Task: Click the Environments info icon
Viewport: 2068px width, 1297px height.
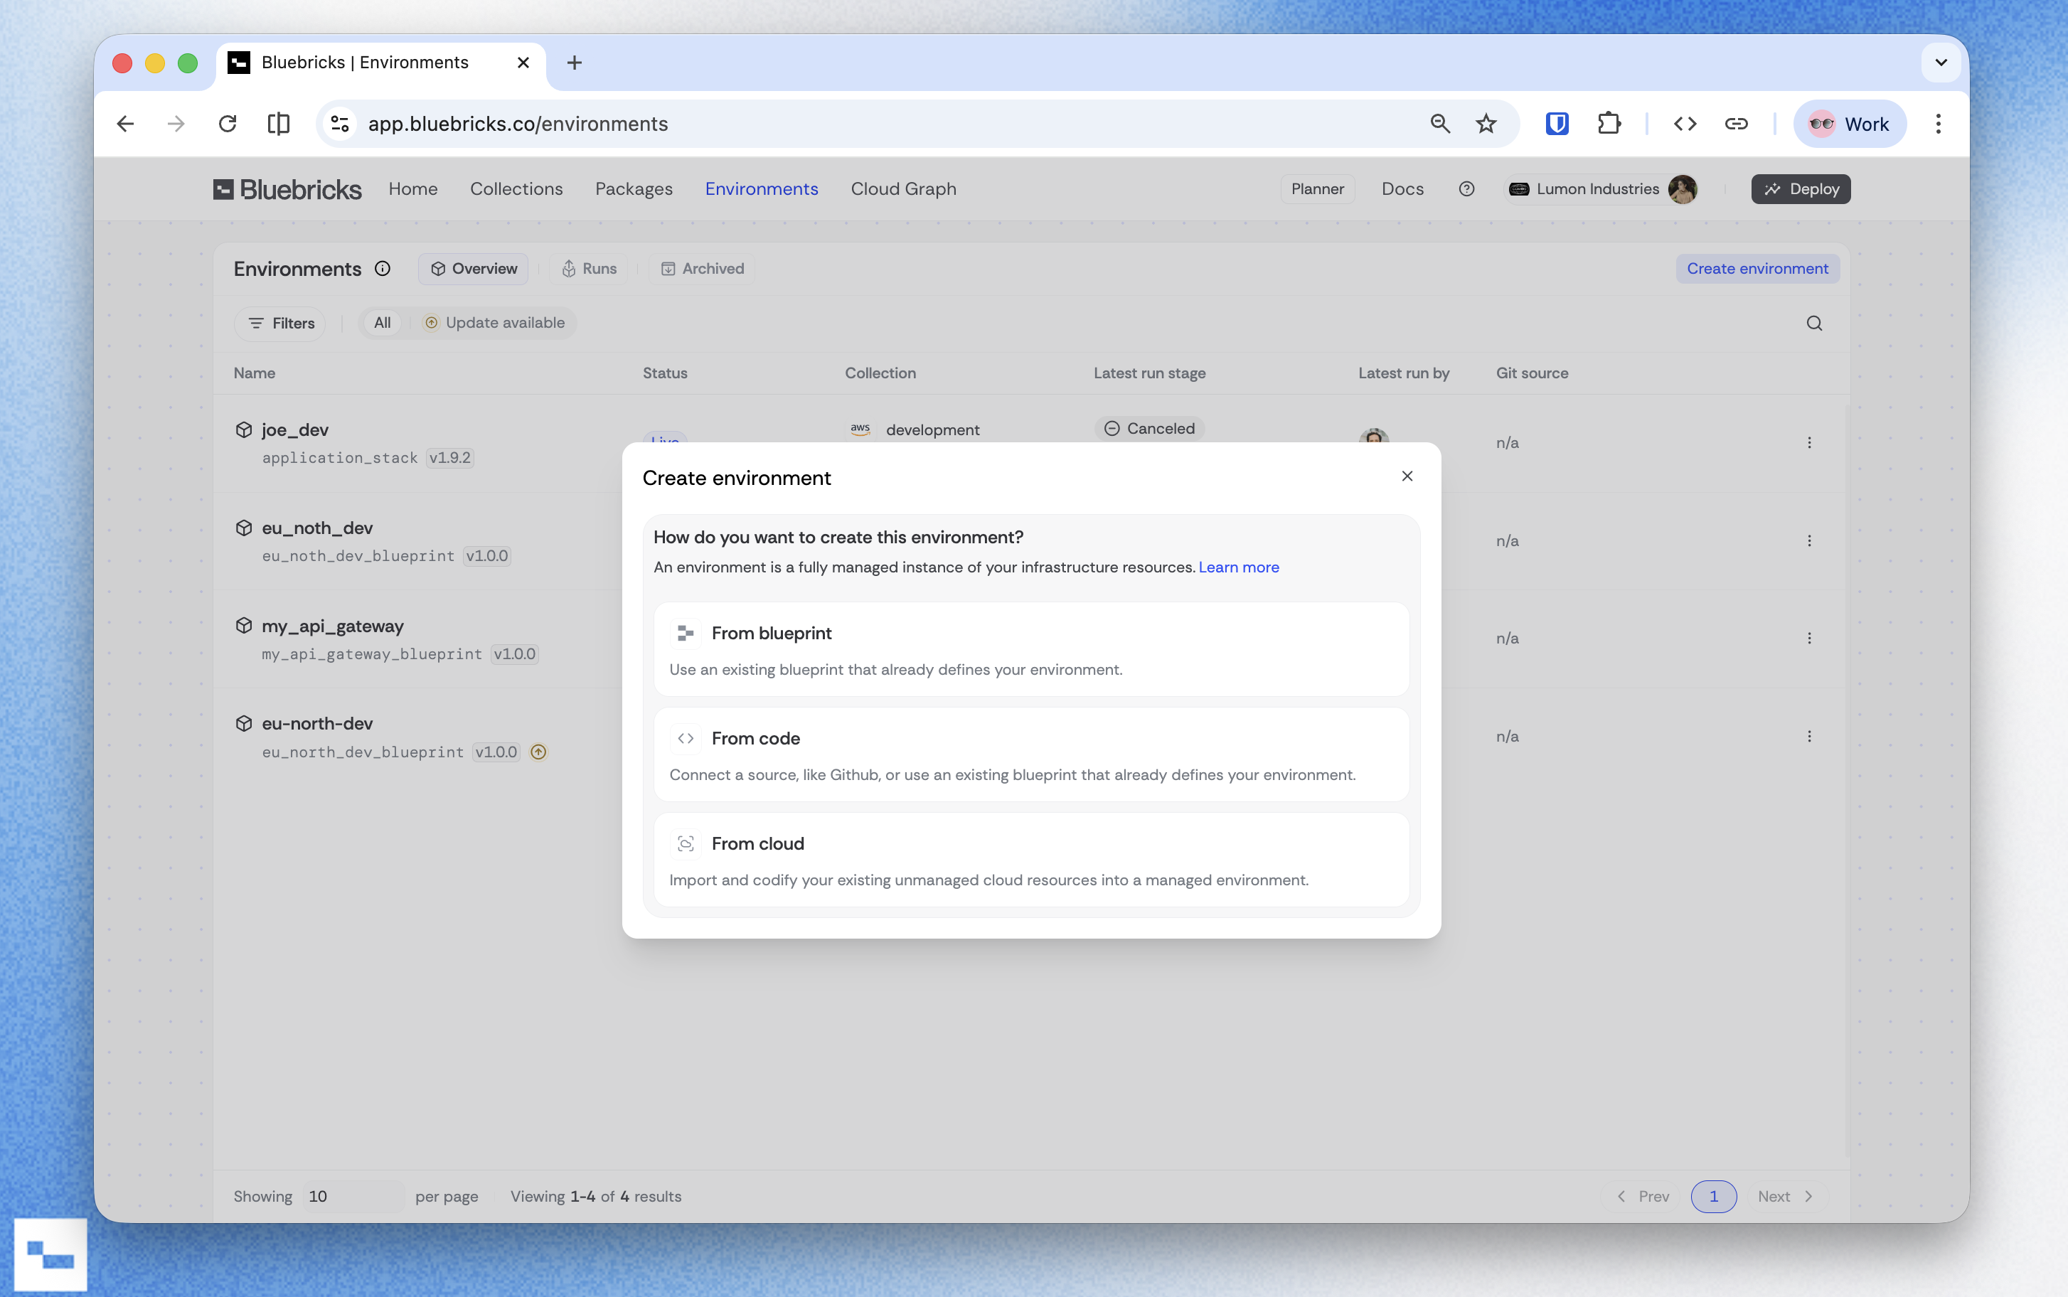Action: click(x=383, y=269)
